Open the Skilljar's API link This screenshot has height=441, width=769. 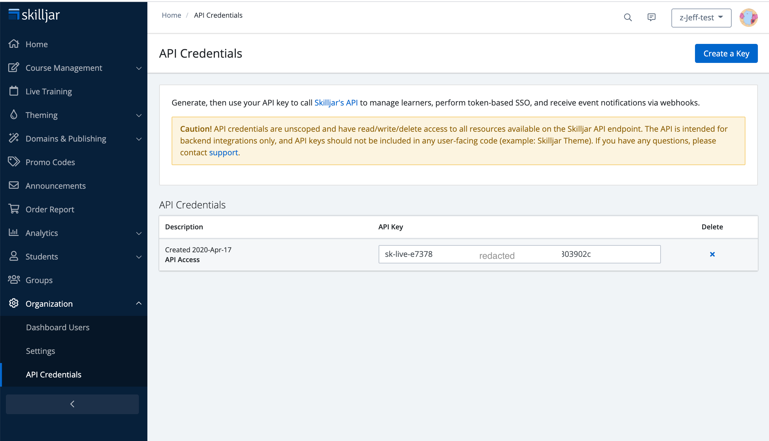pyautogui.click(x=336, y=103)
